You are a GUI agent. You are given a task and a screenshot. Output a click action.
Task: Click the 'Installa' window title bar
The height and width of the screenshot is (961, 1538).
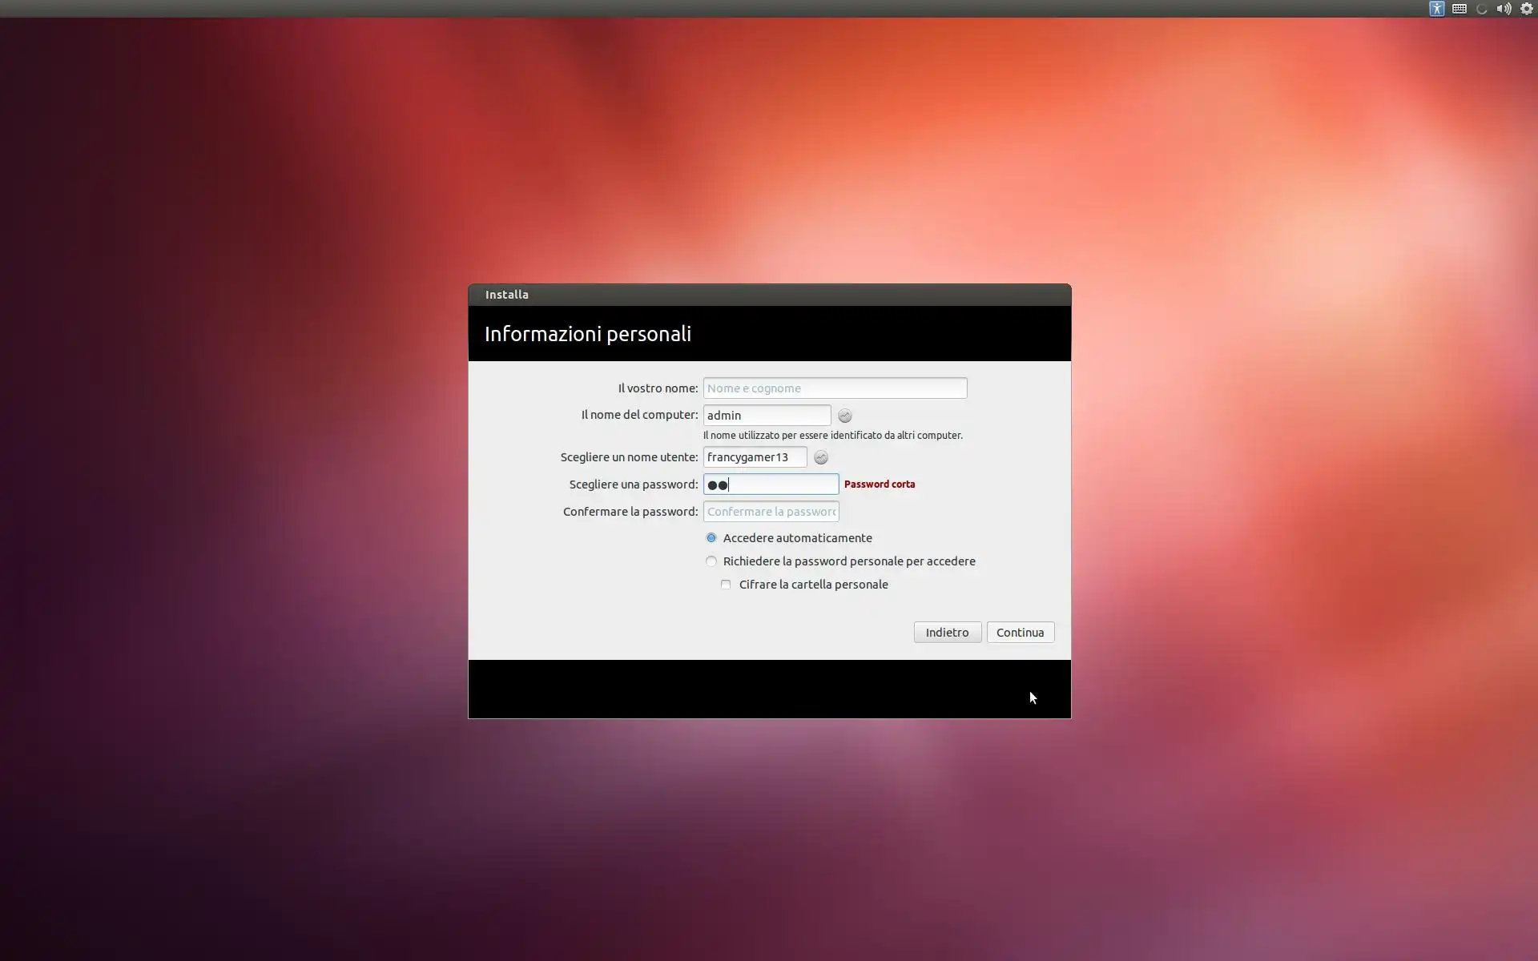coord(769,295)
